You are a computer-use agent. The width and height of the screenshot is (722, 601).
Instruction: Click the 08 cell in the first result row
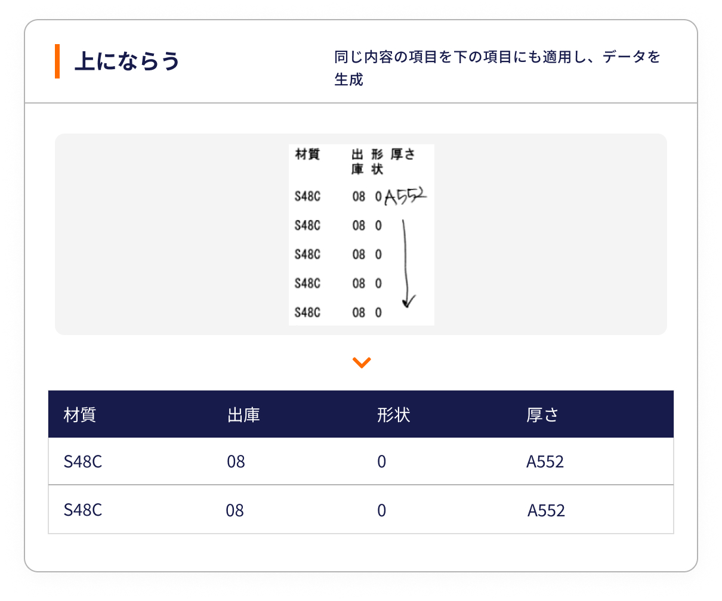click(x=236, y=461)
